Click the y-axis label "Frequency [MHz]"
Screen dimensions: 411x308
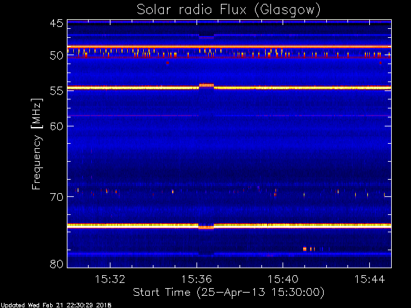point(37,144)
